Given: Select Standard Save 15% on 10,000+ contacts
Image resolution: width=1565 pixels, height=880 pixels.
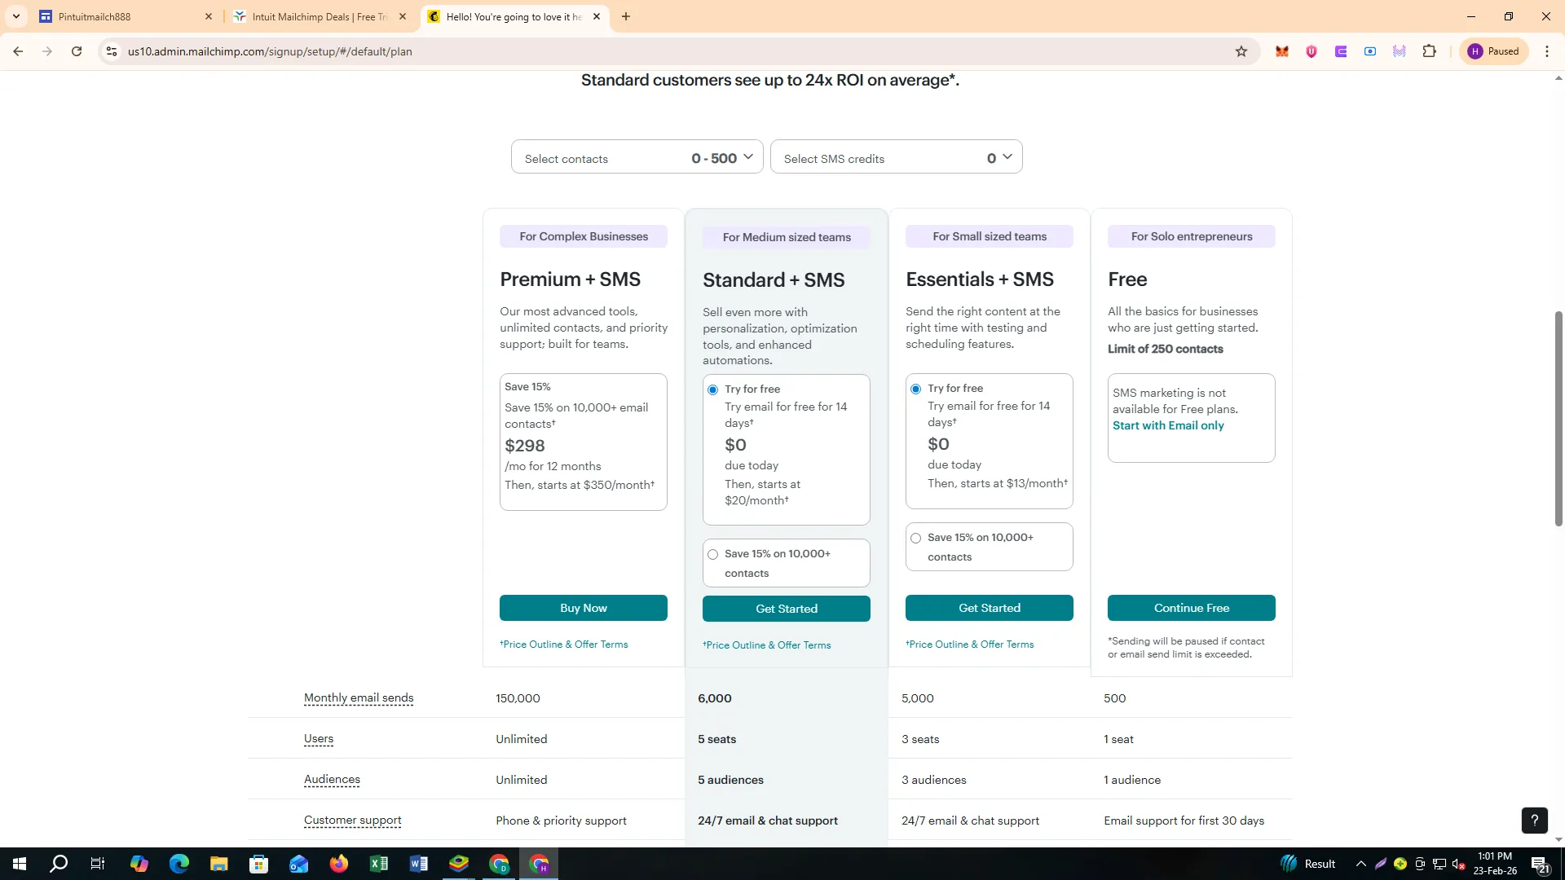Looking at the screenshot, I should point(713,555).
